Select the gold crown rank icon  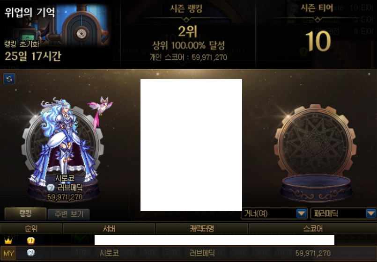click(x=8, y=240)
